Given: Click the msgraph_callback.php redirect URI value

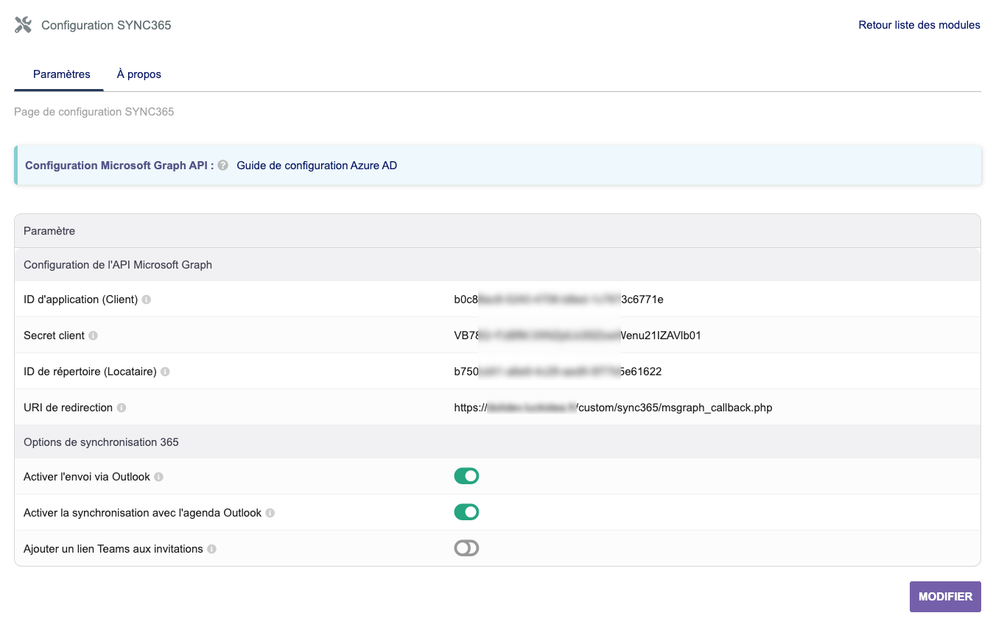Looking at the screenshot, I should 613,408.
